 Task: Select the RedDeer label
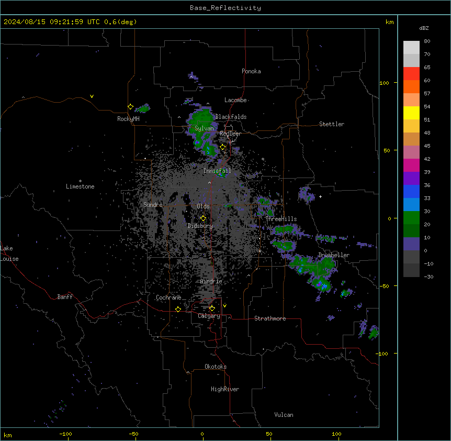click(230, 134)
